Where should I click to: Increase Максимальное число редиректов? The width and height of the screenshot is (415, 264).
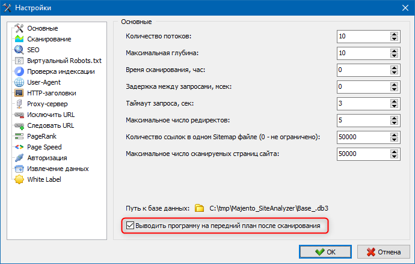[x=394, y=118]
